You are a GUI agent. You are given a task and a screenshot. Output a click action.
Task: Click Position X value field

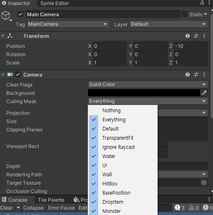tap(110, 46)
